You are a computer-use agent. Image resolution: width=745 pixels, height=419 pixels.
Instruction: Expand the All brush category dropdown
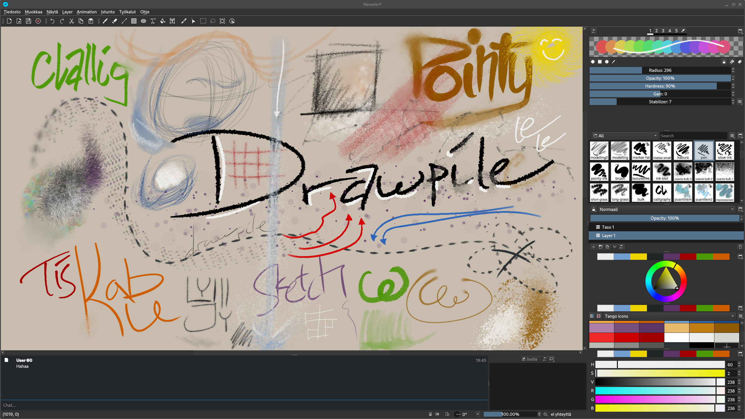pyautogui.click(x=625, y=136)
